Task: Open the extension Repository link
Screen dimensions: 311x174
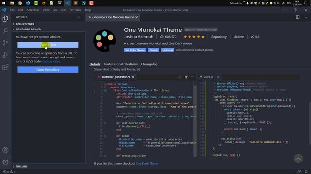Action: click(x=219, y=37)
